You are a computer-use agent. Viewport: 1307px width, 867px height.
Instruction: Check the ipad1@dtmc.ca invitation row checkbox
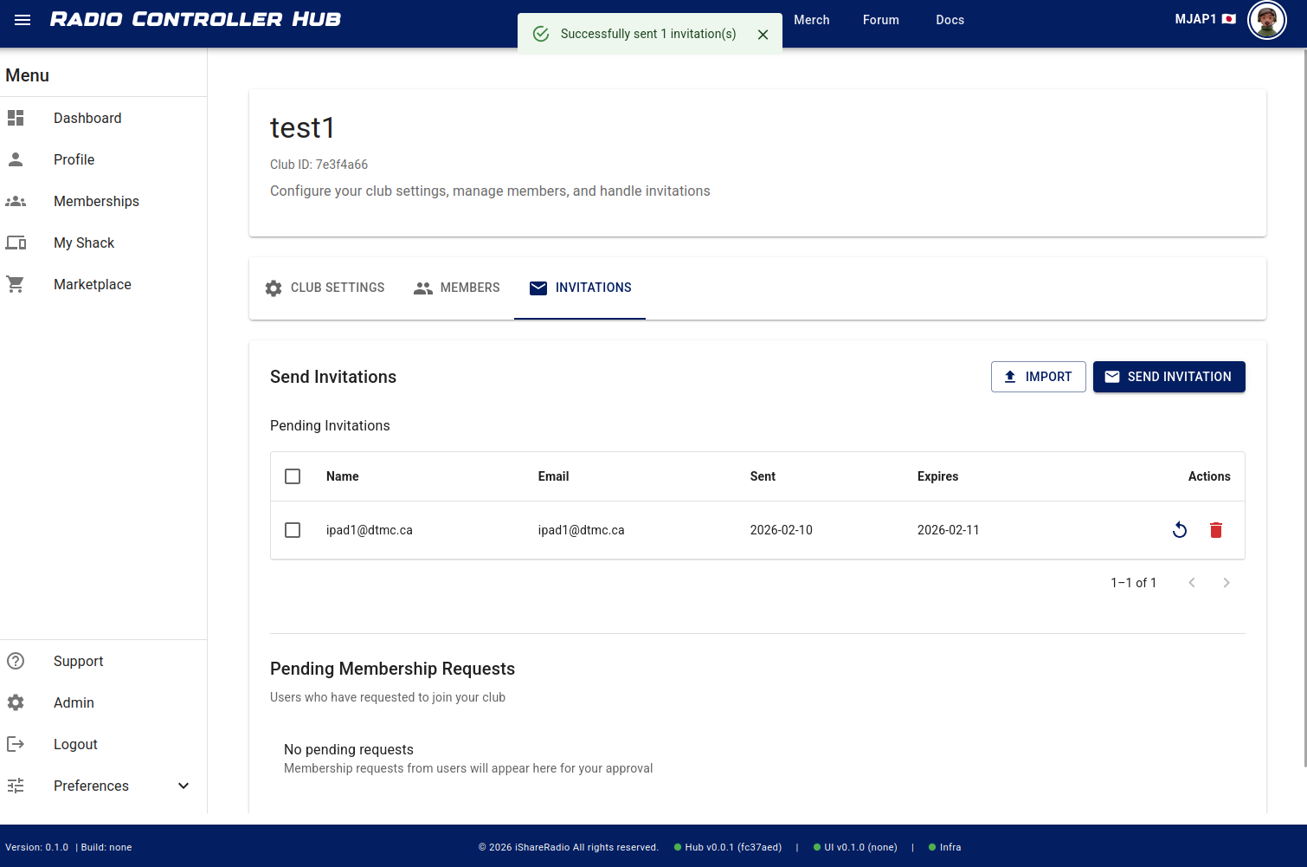coord(293,530)
